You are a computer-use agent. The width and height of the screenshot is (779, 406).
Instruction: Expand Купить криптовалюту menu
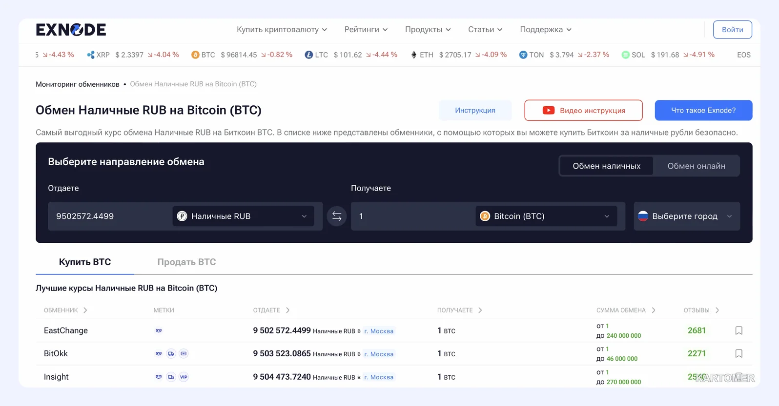(x=282, y=30)
